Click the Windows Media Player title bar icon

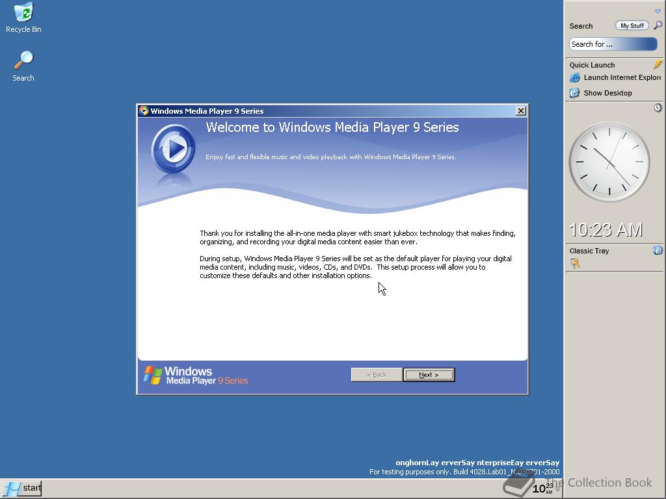pyautogui.click(x=144, y=110)
